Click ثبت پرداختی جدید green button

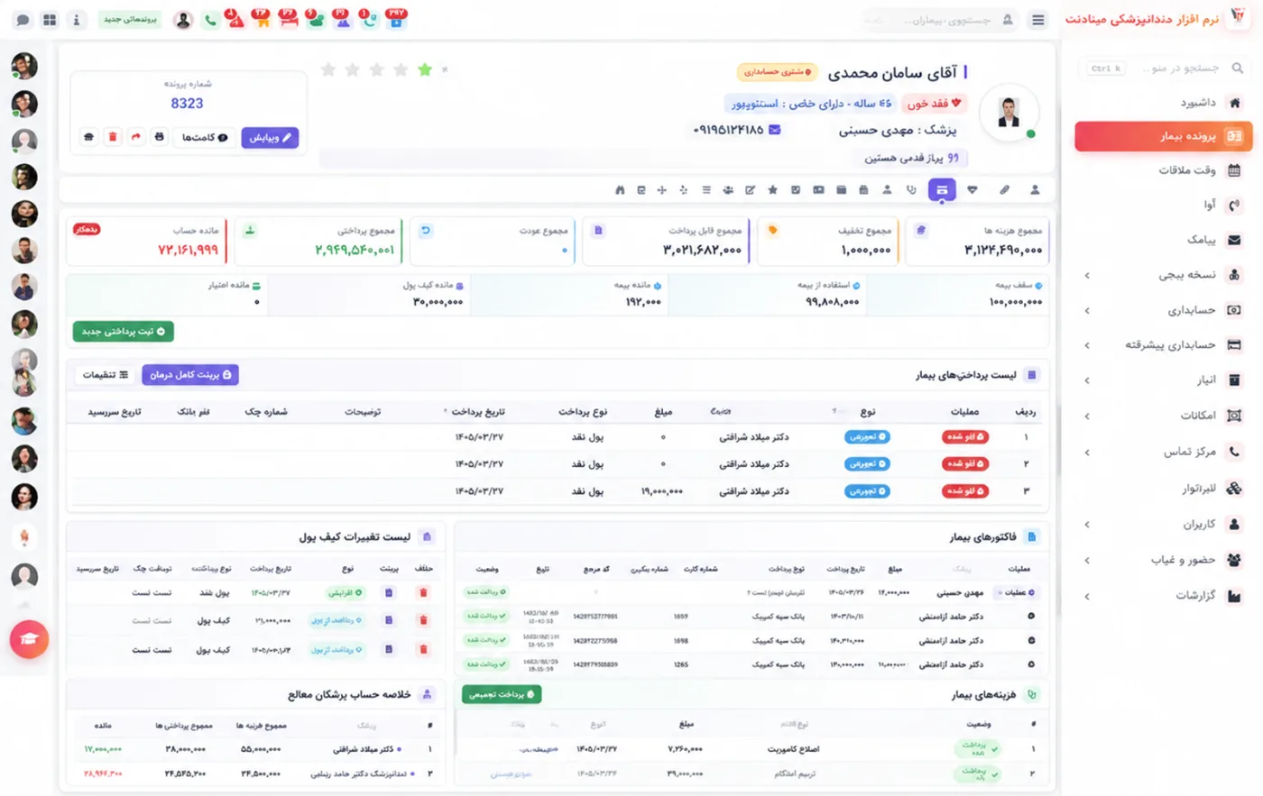click(124, 332)
